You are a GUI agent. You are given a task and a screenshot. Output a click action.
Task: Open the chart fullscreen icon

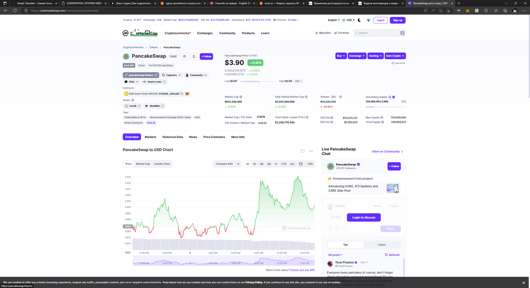click(303, 151)
